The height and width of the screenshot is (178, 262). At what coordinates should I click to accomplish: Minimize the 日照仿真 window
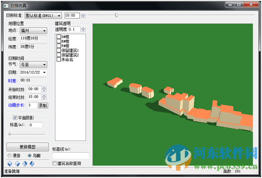(230, 5)
